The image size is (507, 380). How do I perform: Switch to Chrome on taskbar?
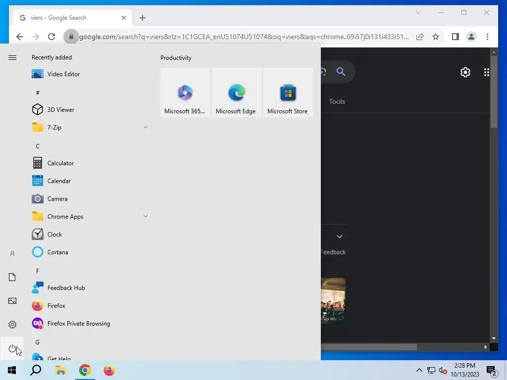point(85,370)
